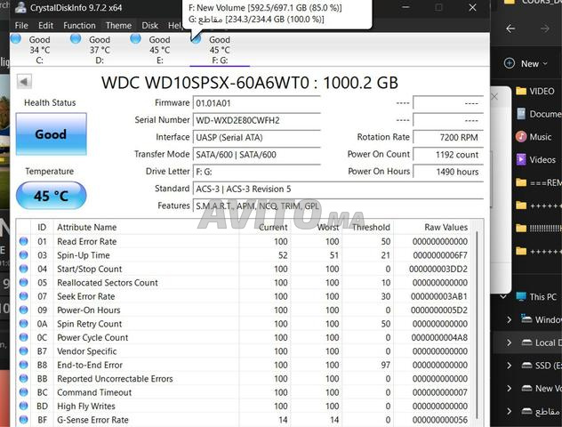
Task: Expand the SSD drive tree node
Action: pyautogui.click(x=509, y=366)
